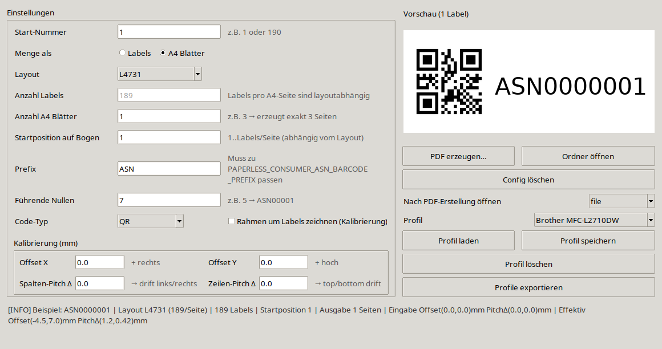Focus the Prefix input field
This screenshot has width=662, height=349.
tap(169, 169)
